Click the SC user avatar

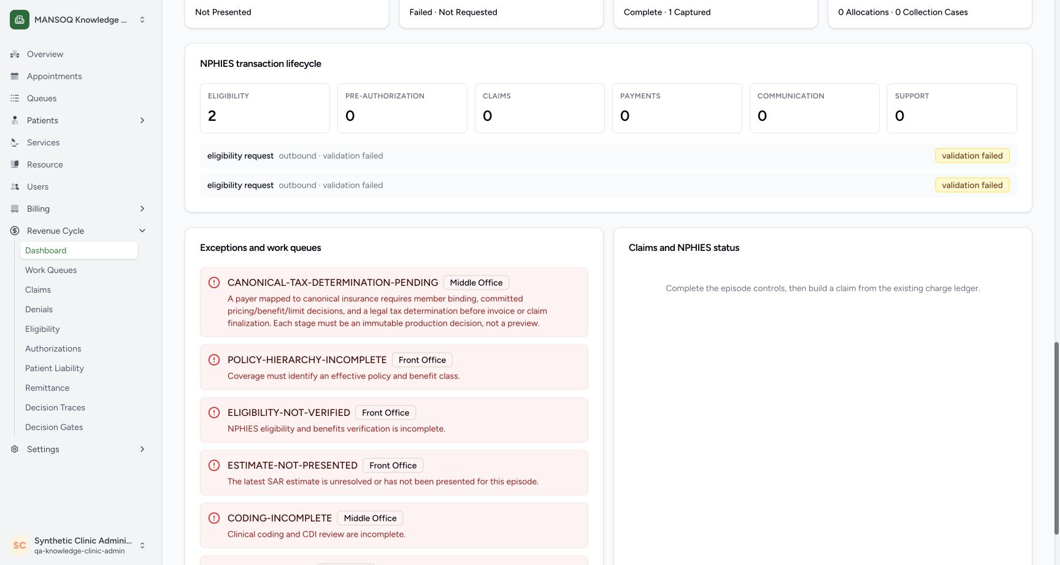(x=20, y=545)
